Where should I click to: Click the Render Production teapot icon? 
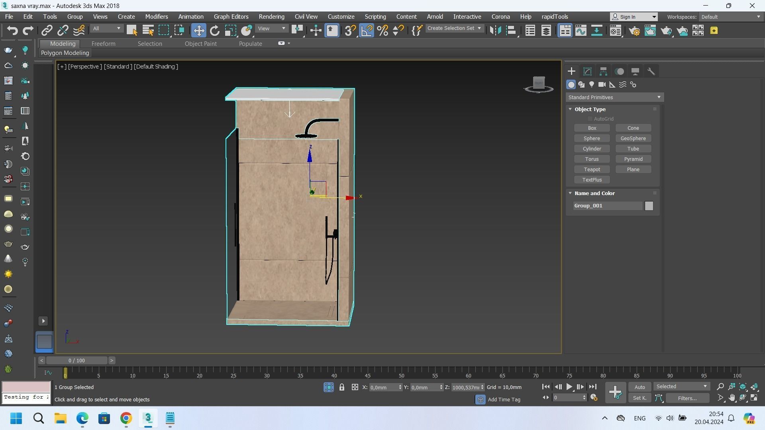666,31
